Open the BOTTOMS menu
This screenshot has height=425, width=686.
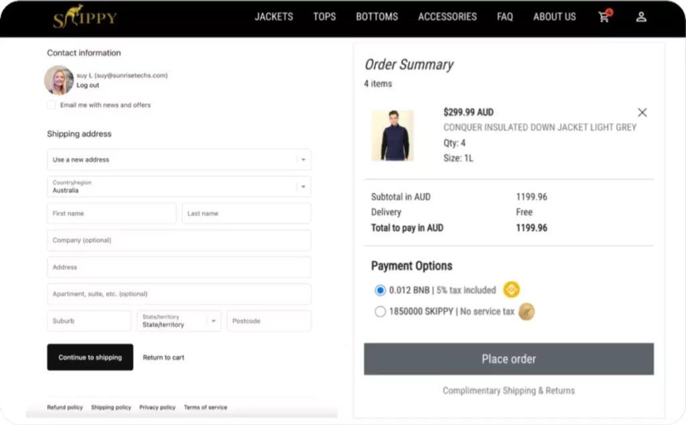(376, 17)
